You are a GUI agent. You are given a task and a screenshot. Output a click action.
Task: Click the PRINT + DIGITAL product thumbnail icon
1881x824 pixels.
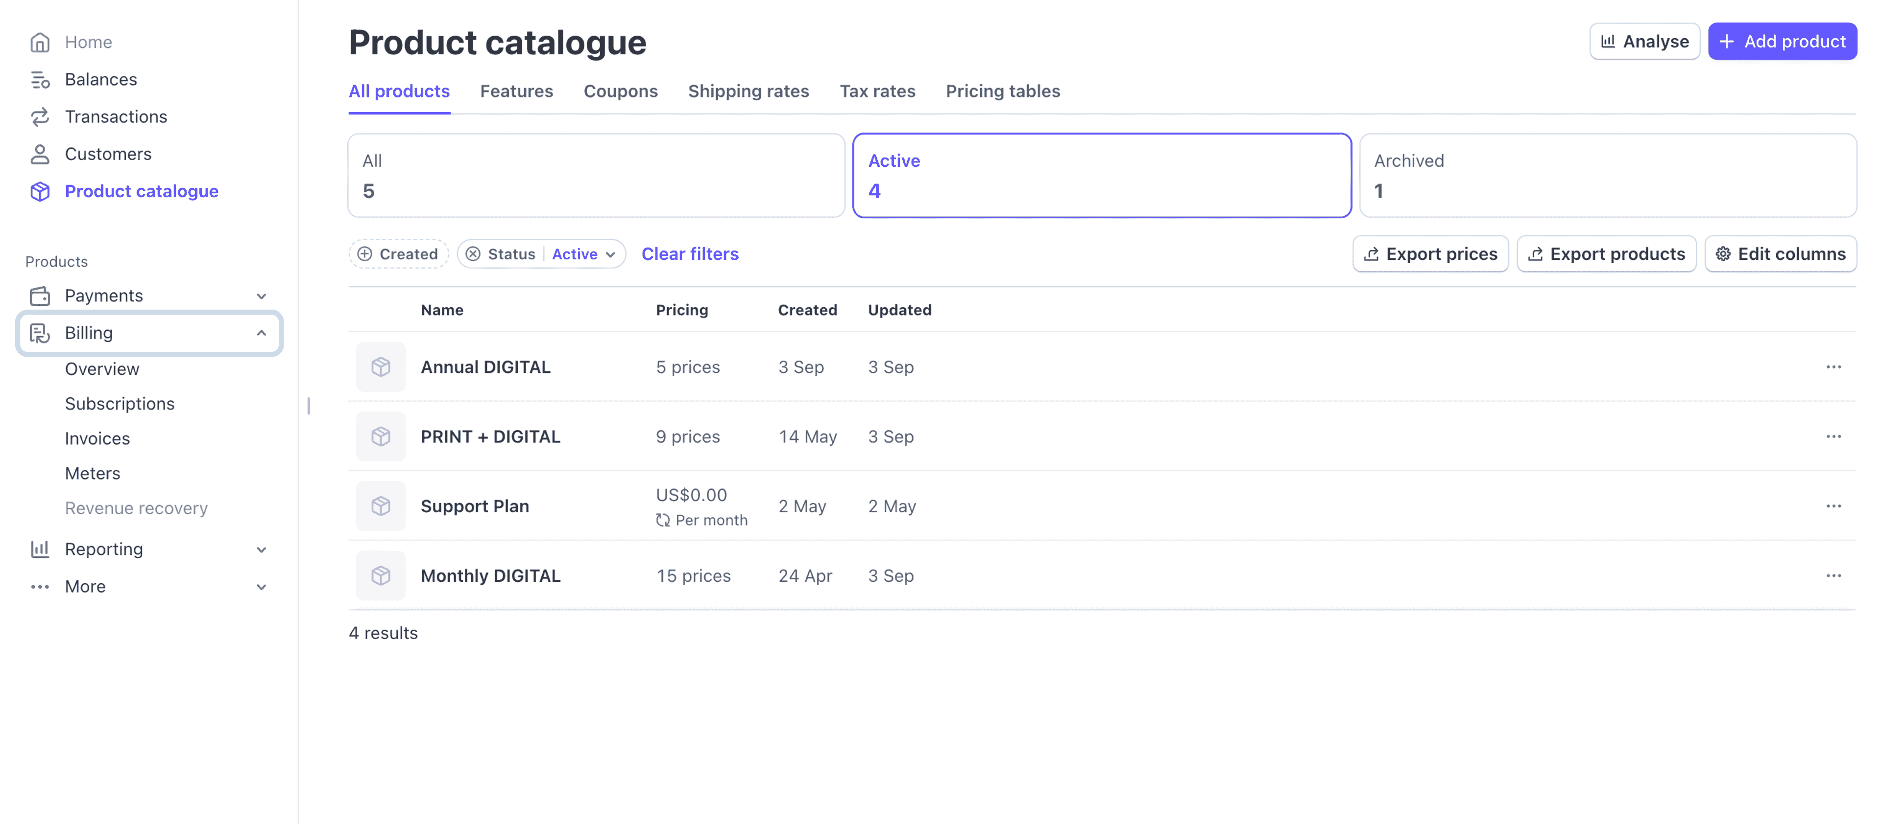click(x=381, y=436)
